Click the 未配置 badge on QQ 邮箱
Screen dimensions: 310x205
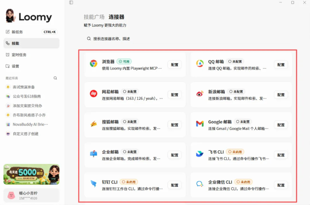tap(235, 61)
